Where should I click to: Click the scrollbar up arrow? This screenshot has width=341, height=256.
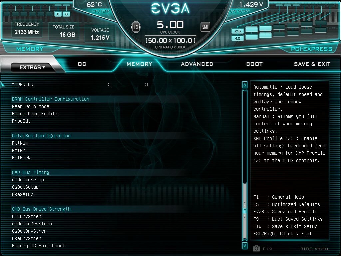[245, 85]
